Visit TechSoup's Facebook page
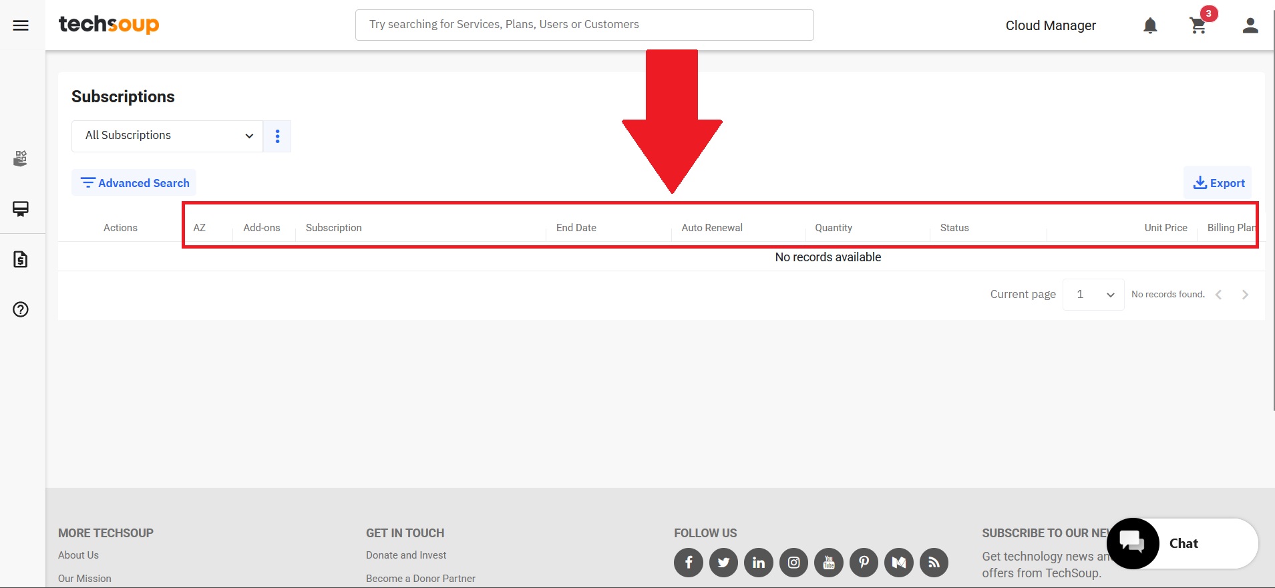 pyautogui.click(x=689, y=563)
